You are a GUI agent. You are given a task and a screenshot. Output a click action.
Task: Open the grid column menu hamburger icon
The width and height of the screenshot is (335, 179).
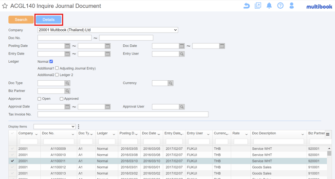pyautogui.click(x=328, y=134)
